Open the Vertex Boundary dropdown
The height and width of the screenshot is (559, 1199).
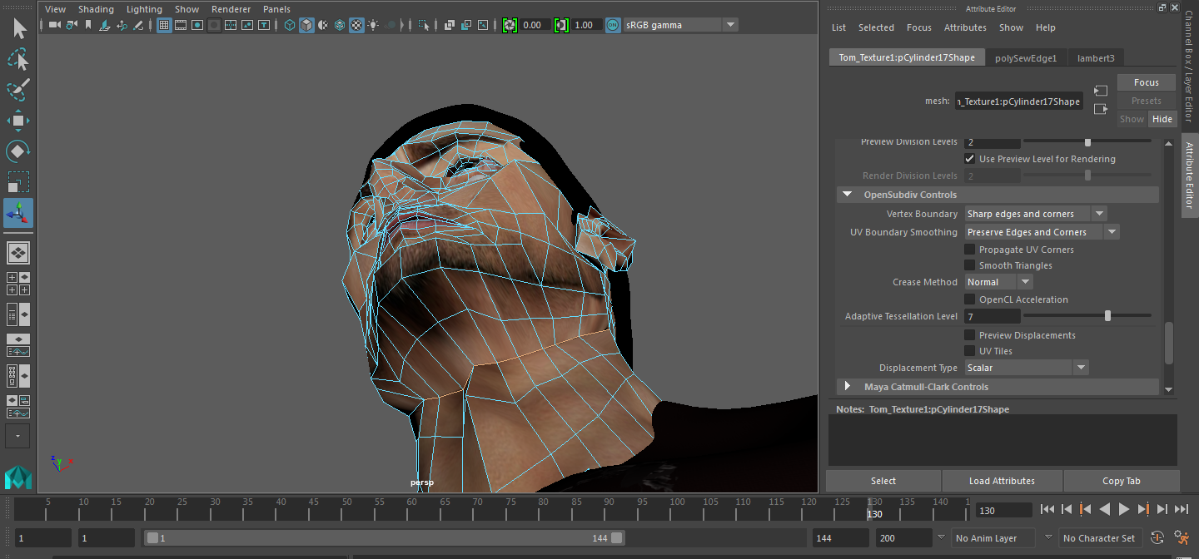pos(1099,213)
